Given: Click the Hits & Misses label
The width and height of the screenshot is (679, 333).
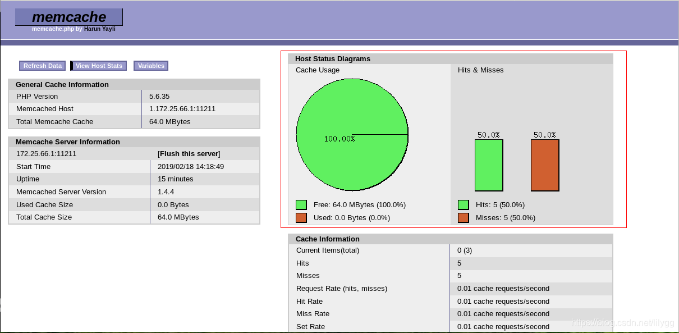Looking at the screenshot, I should [481, 70].
